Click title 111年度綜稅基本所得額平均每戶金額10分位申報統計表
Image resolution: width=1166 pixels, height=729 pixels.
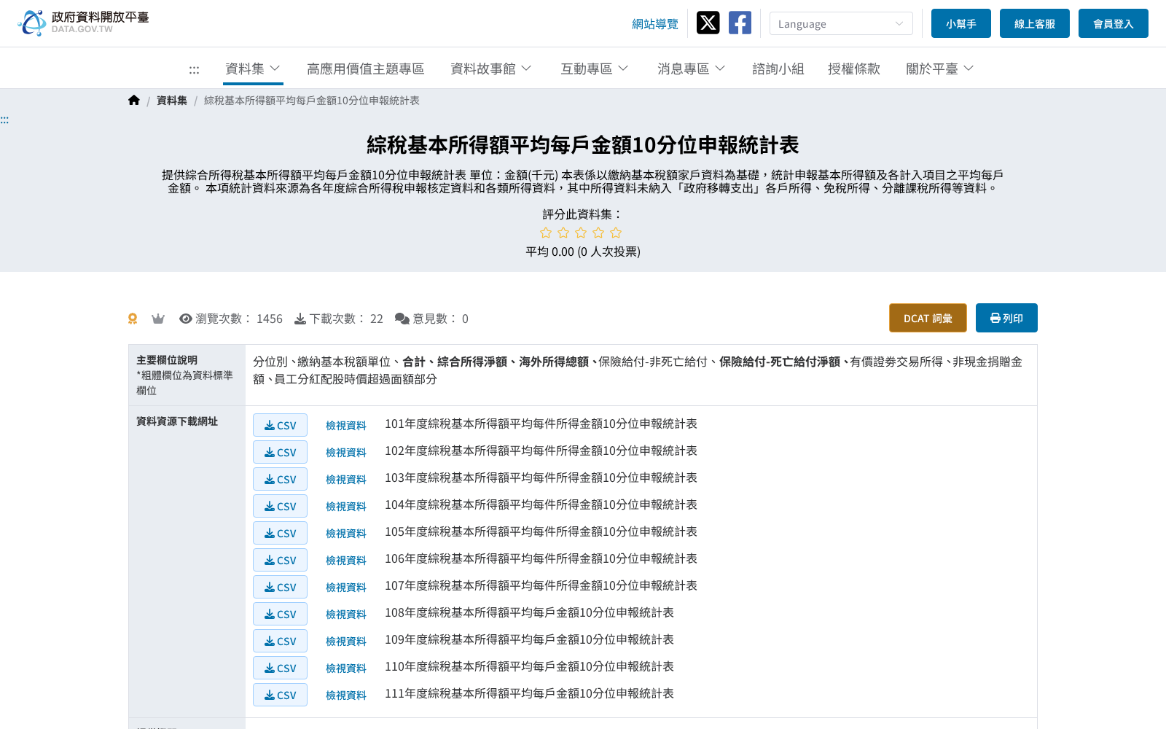(529, 693)
